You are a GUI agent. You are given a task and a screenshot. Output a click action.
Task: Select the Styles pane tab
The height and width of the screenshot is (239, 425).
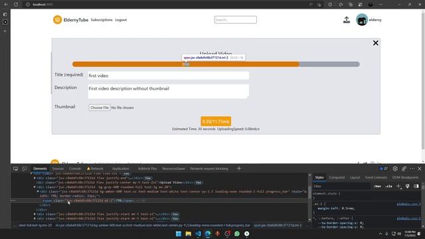point(319,177)
